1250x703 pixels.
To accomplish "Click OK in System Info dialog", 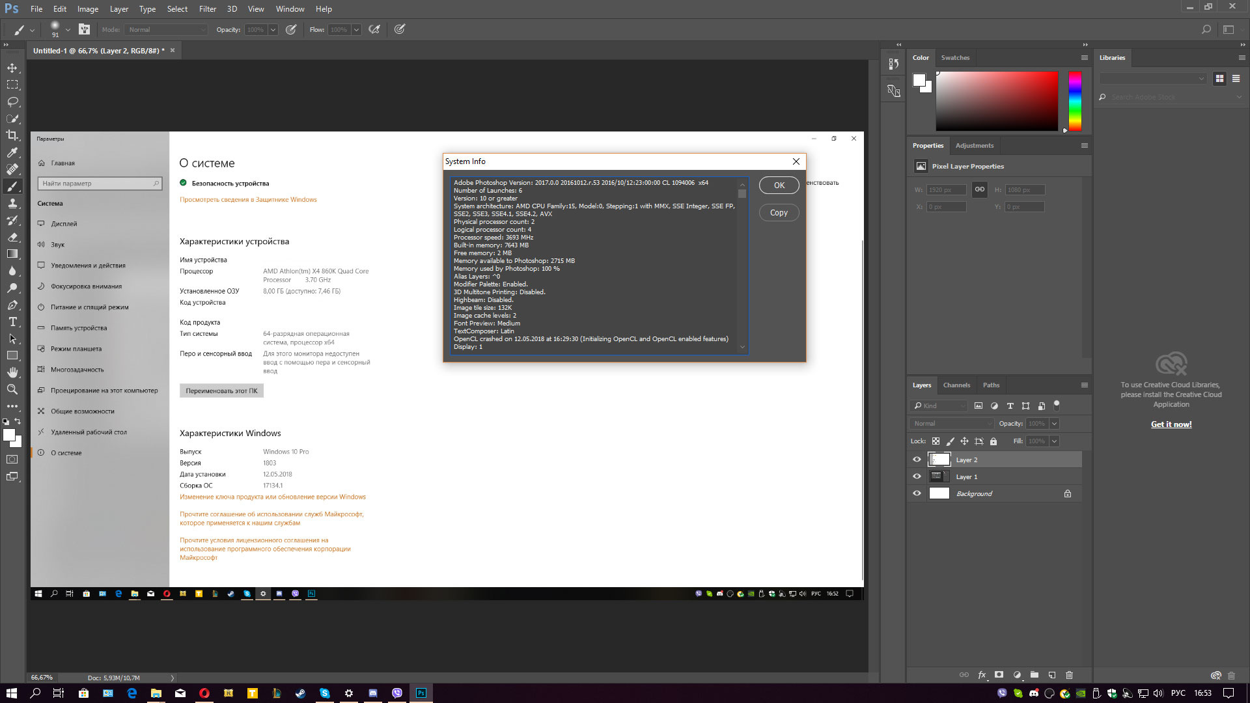I will pyautogui.click(x=779, y=186).
